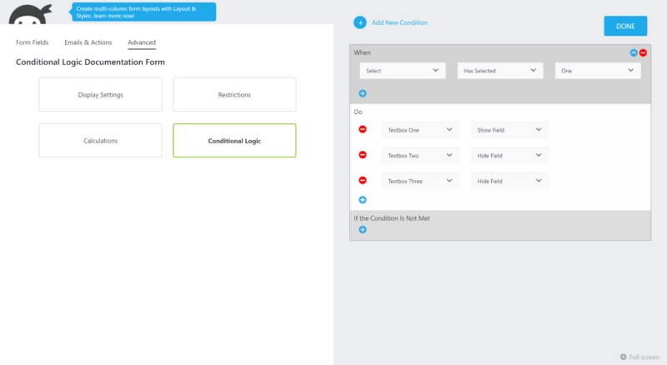The height and width of the screenshot is (365, 667).
Task: Open the Select field dropdown in When
Action: [403, 71]
